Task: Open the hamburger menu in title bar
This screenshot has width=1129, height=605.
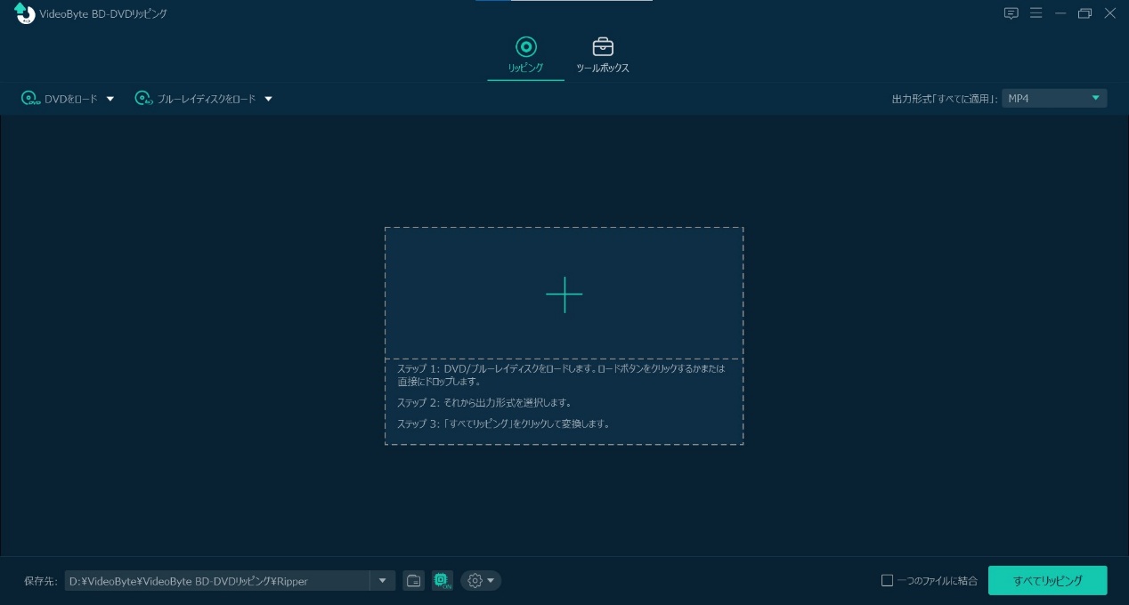Action: [x=1036, y=13]
